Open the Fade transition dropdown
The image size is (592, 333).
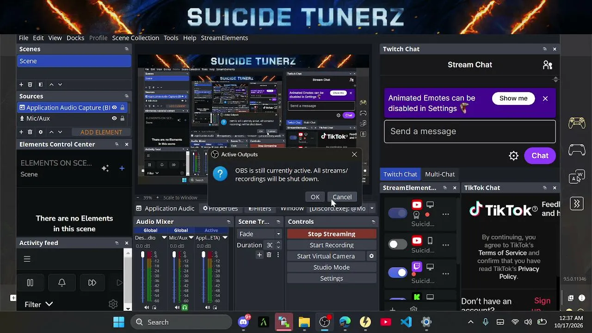pos(259,234)
